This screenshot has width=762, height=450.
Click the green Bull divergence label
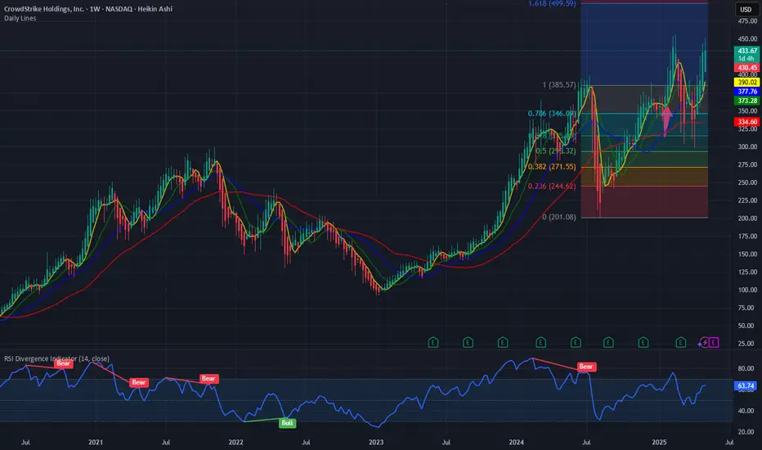click(287, 423)
